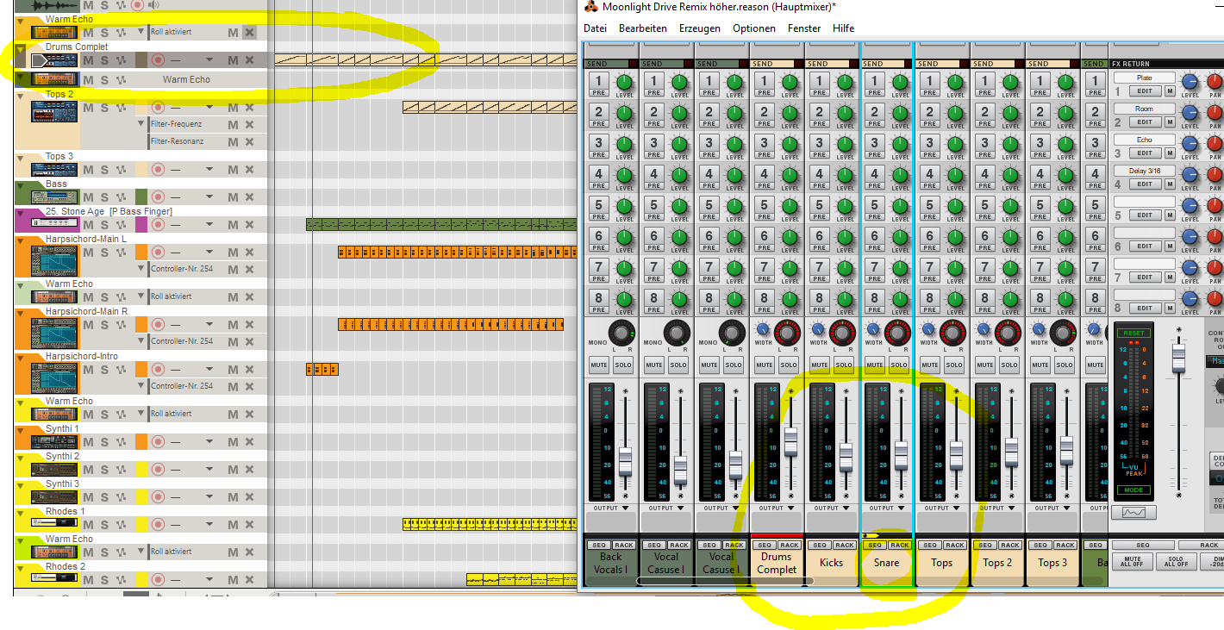Delete the Filter-Frequenz automation lane
Screen dimensions: 1224x630
click(x=249, y=124)
